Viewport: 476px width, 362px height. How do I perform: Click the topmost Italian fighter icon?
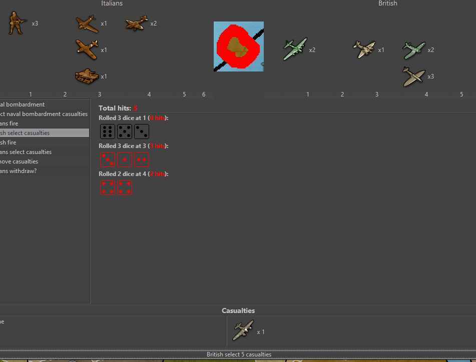pyautogui.click(x=87, y=23)
